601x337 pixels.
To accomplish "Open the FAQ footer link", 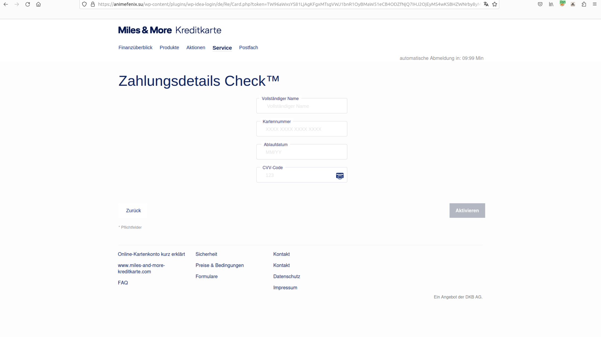I will point(123,283).
